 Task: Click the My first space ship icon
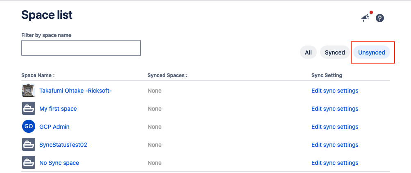coord(29,109)
